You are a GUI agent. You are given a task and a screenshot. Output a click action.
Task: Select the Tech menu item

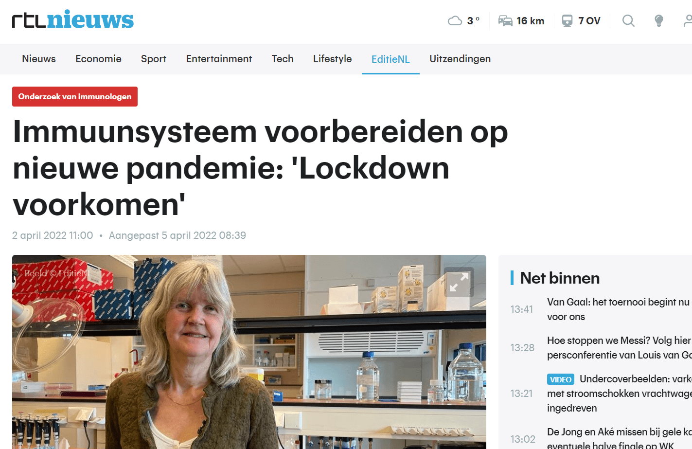point(283,59)
